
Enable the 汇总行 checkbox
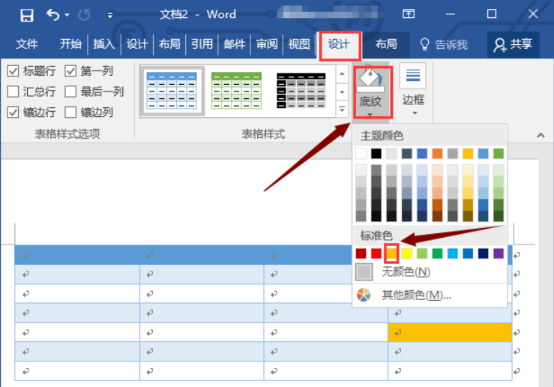click(x=13, y=91)
